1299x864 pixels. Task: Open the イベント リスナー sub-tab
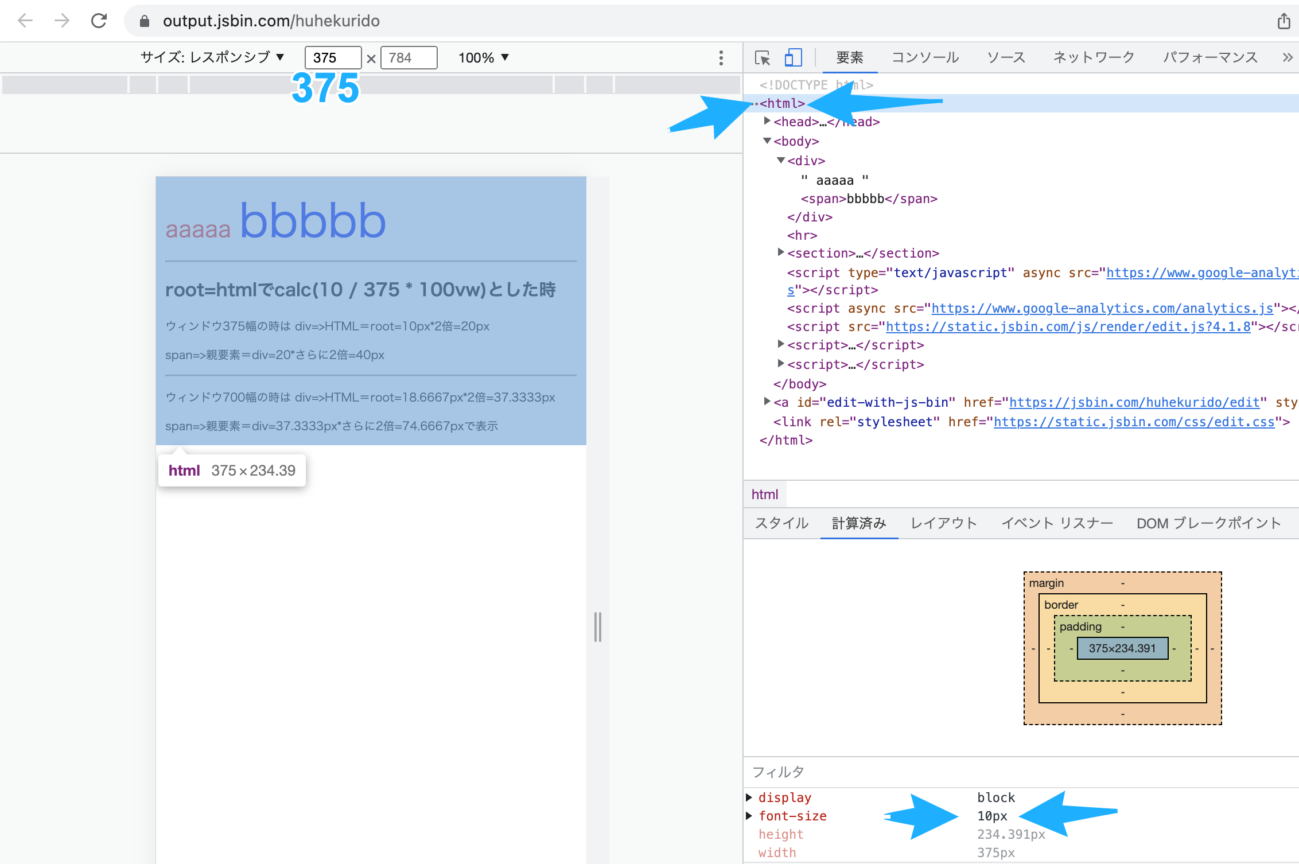pos(1057,523)
